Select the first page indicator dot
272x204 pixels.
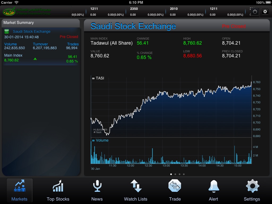(x=171, y=174)
